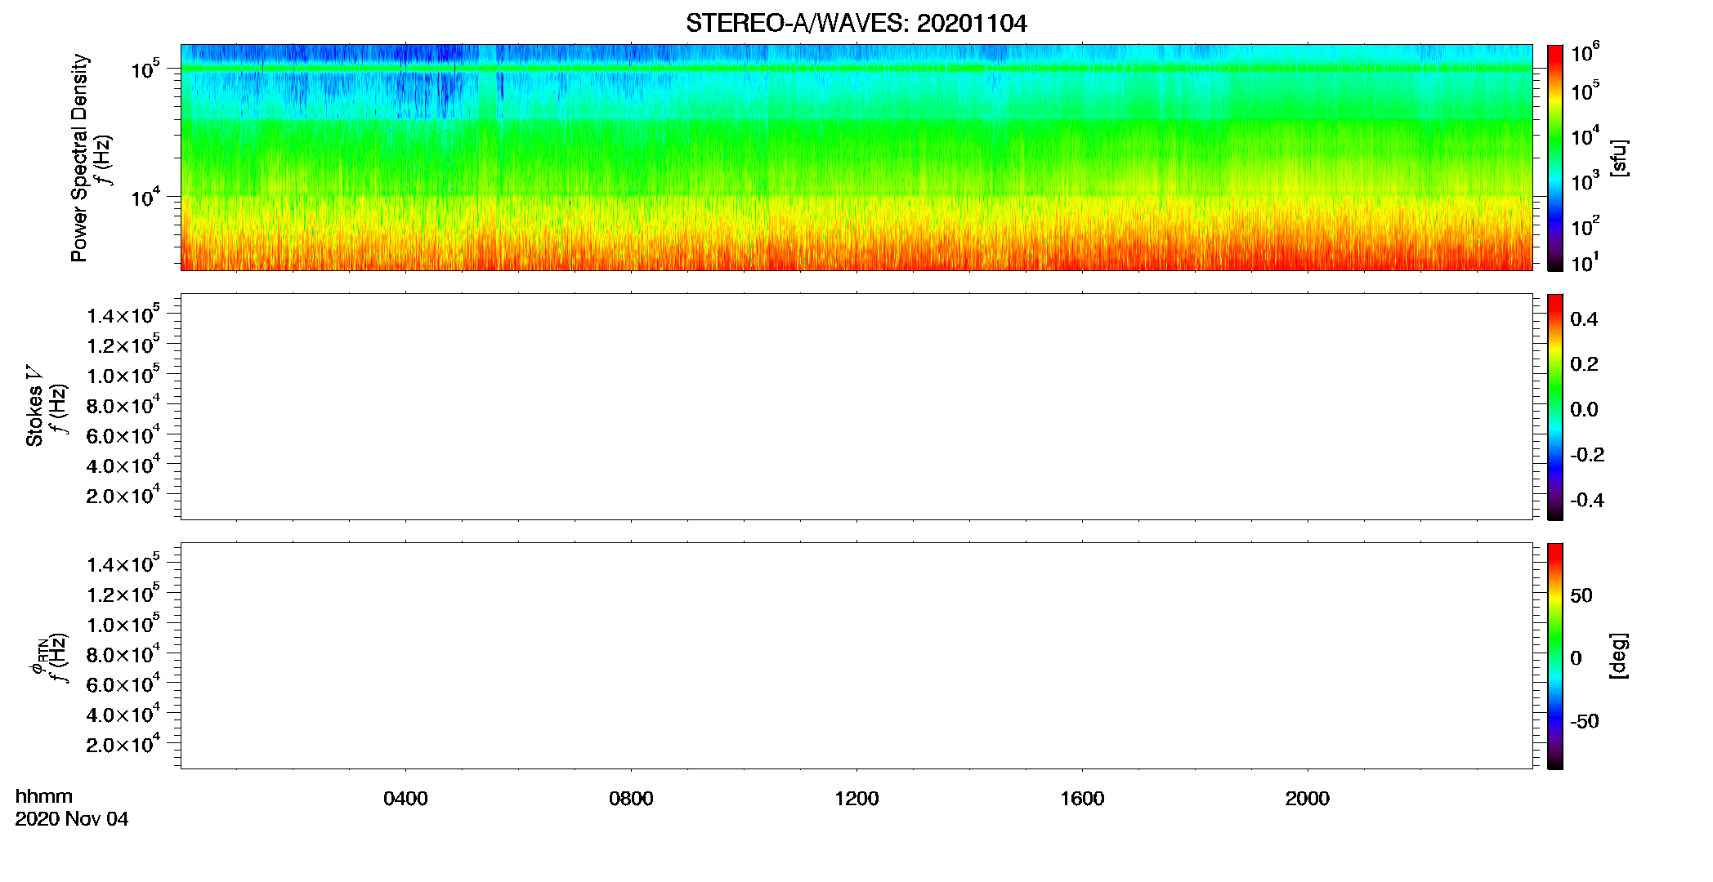The height and width of the screenshot is (882, 1713).
Task: Click the Power Spectral Density axis label
Action: [78, 158]
